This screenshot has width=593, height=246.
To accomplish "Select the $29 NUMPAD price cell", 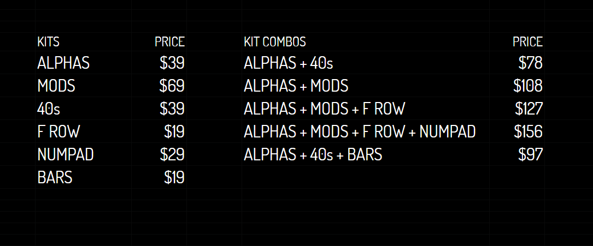I will 172,155.
